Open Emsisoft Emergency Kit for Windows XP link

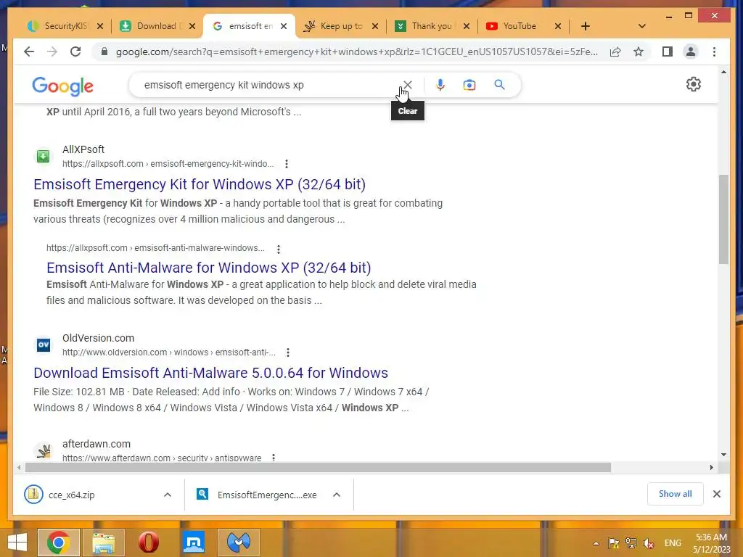click(200, 184)
